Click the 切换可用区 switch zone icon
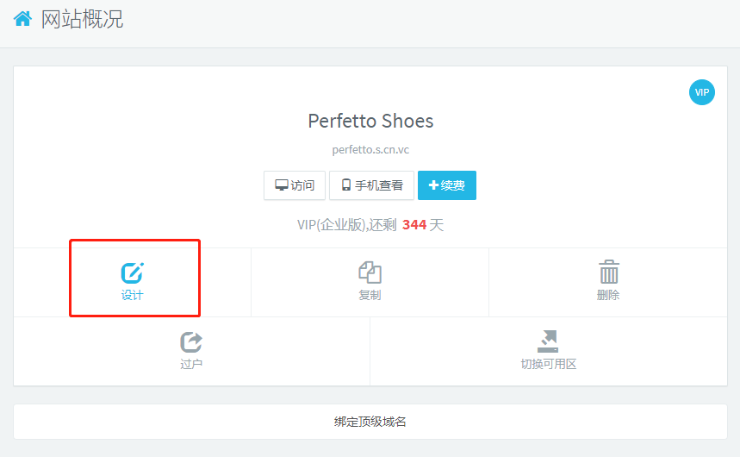The image size is (740, 457). click(x=547, y=341)
